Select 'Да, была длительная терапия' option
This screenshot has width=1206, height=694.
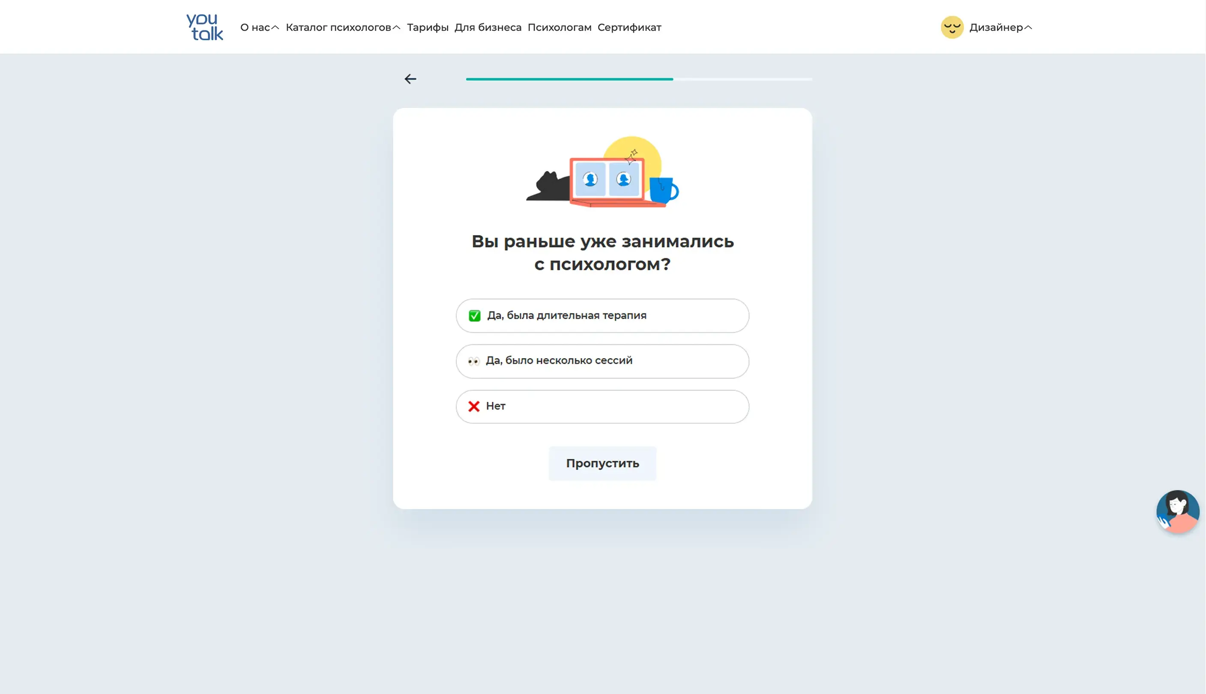click(602, 316)
